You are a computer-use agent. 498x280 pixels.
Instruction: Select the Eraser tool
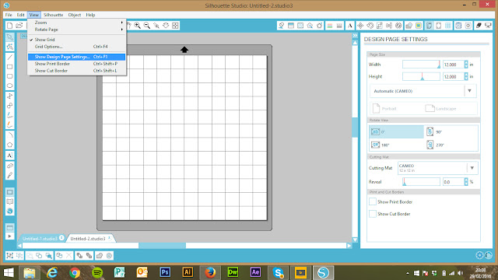click(10, 166)
